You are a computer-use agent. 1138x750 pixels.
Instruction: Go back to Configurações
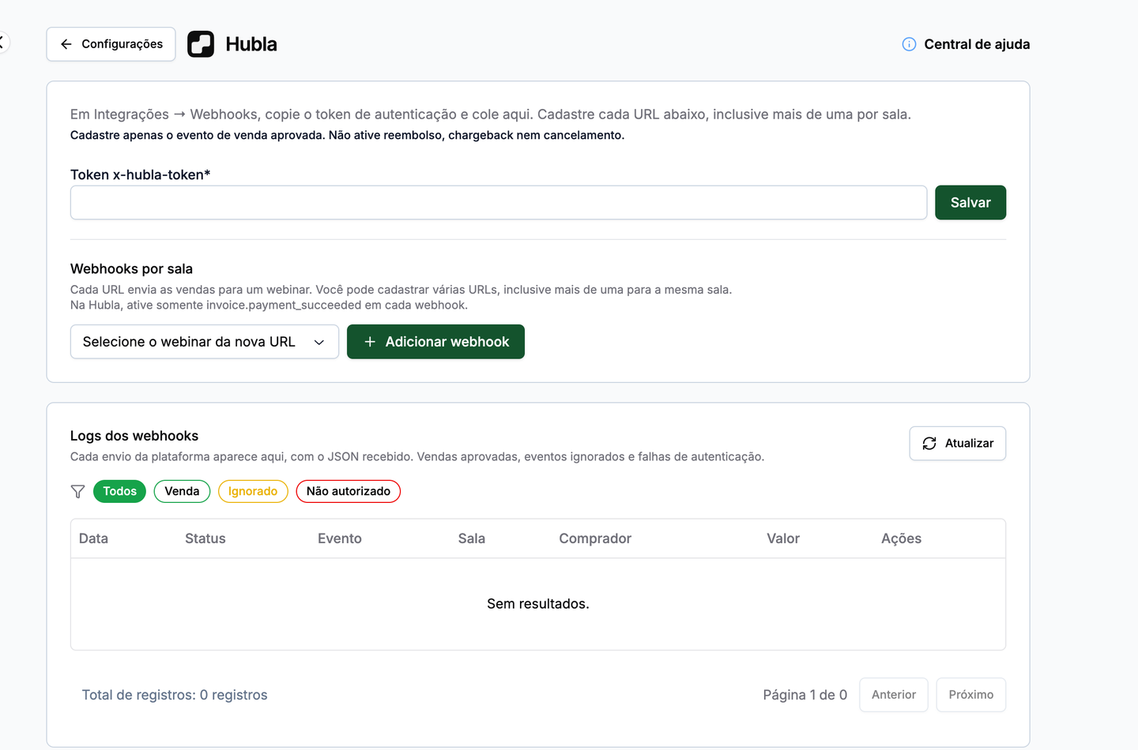coord(111,44)
